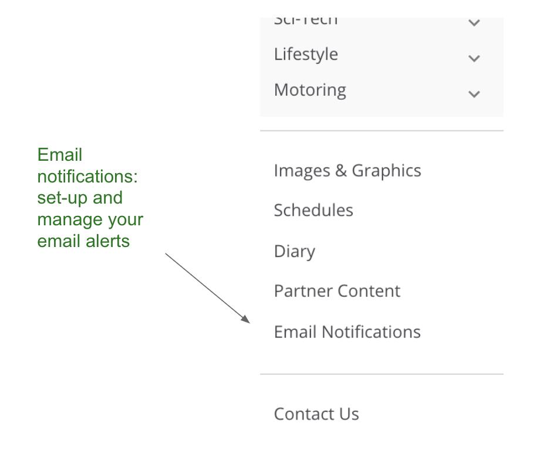Expand the Sci-Tech category chevron

(474, 23)
